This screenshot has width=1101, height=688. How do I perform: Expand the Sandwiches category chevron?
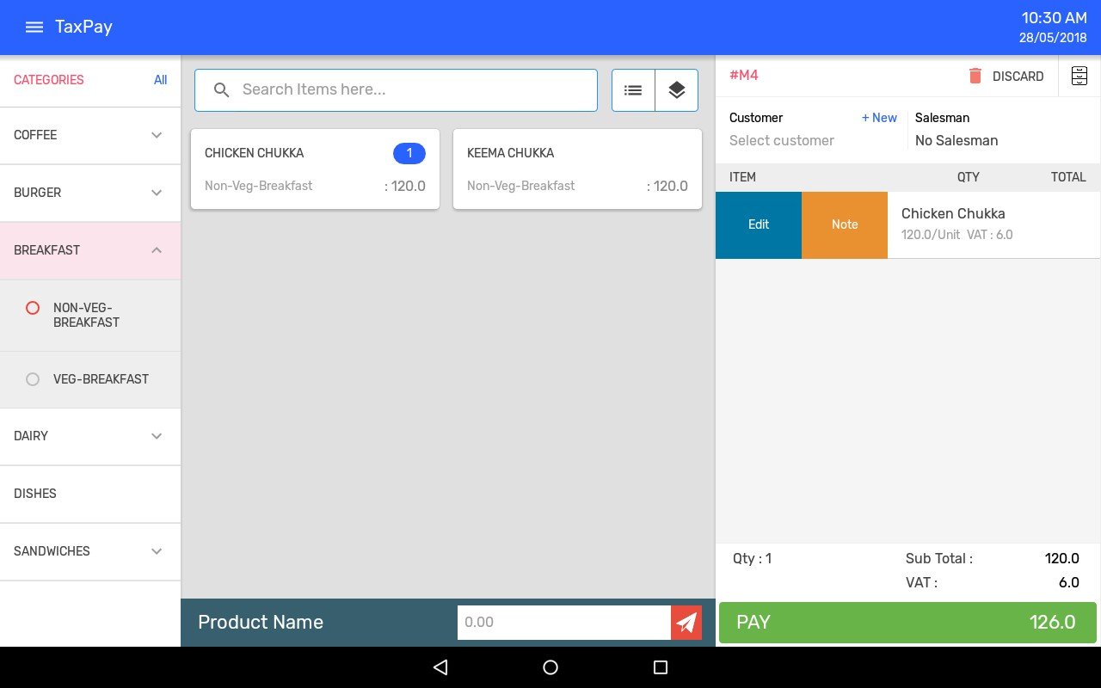tap(157, 551)
